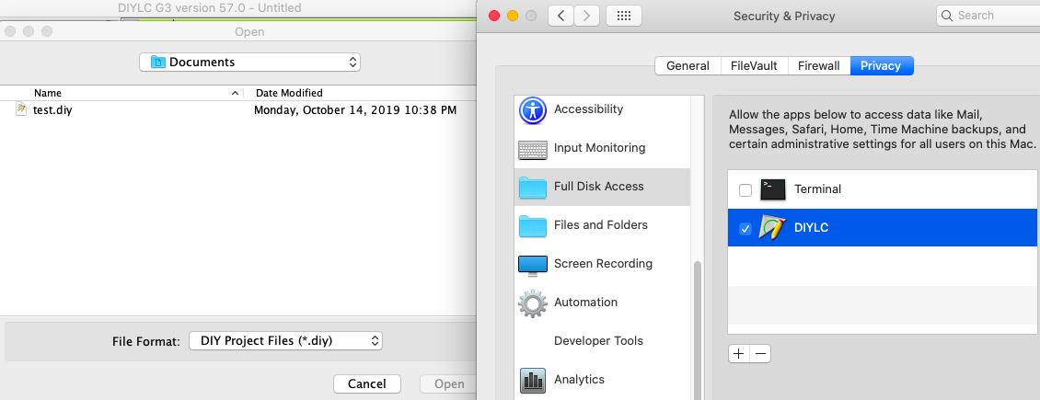The image size is (1040, 400).
Task: Click the plus button to add app
Action: point(738,353)
